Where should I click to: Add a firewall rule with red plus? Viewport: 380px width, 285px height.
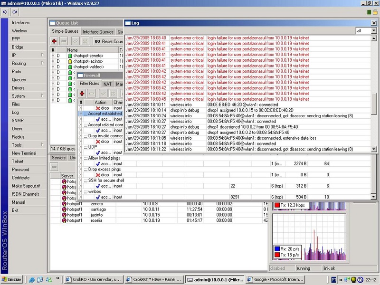coord(82,93)
